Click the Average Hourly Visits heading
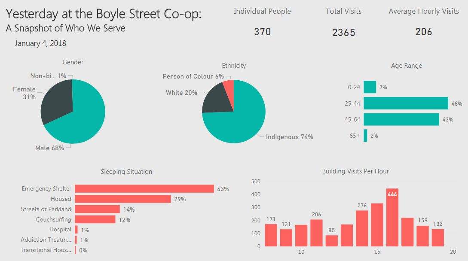468x261 pixels. click(x=424, y=11)
